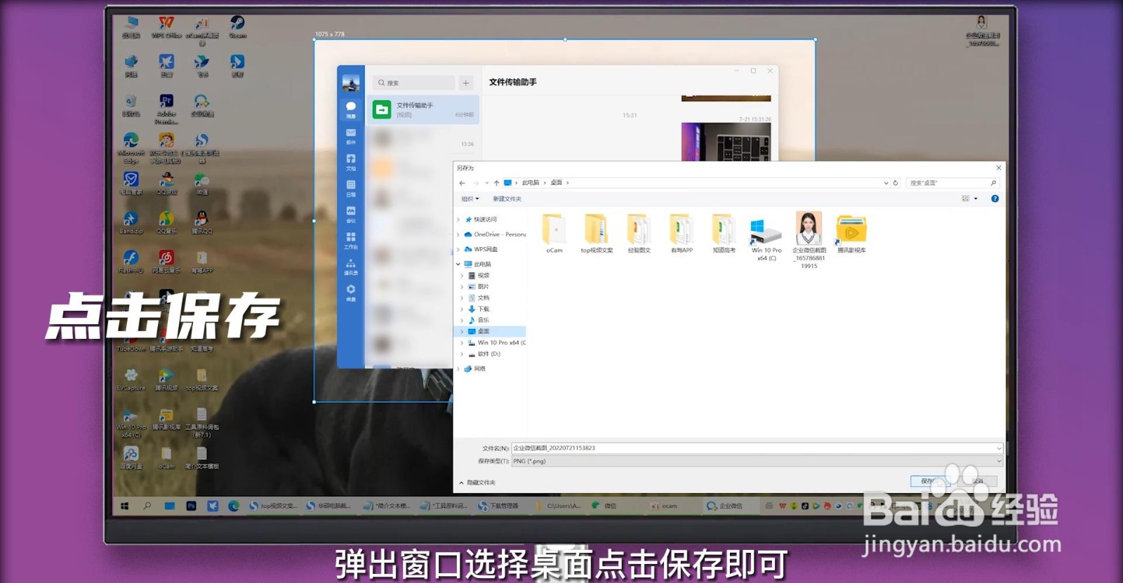Expand 网络 in the navigation tree
The height and width of the screenshot is (583, 1123).
click(x=458, y=368)
